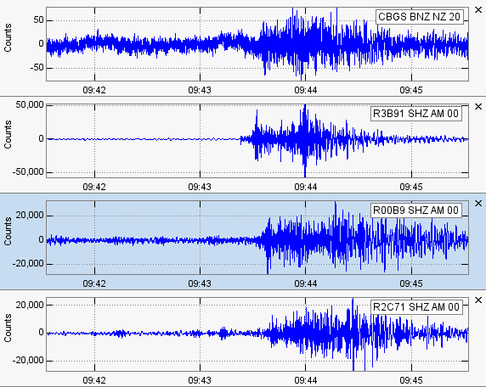Close the R3B91 SHZ AM 00 trace panel
The image size is (486, 387).
pyautogui.click(x=478, y=107)
